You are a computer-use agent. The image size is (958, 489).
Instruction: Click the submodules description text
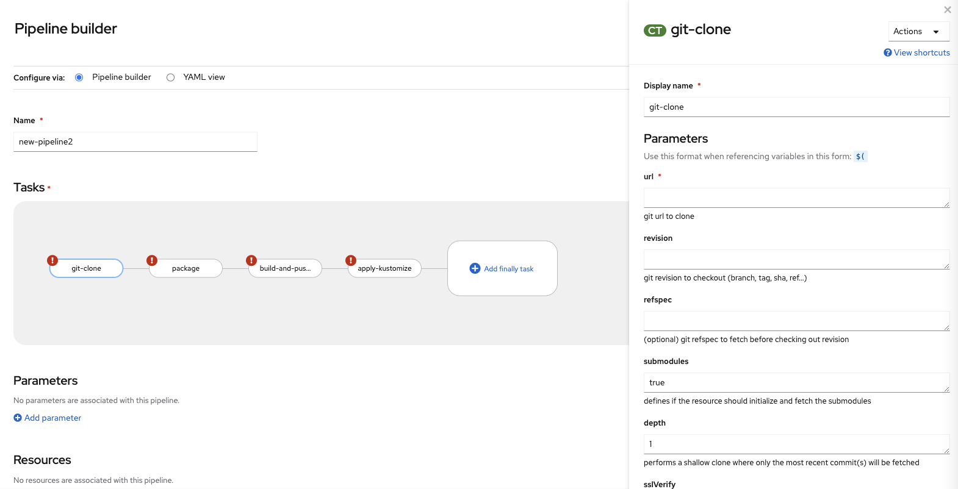click(x=757, y=401)
